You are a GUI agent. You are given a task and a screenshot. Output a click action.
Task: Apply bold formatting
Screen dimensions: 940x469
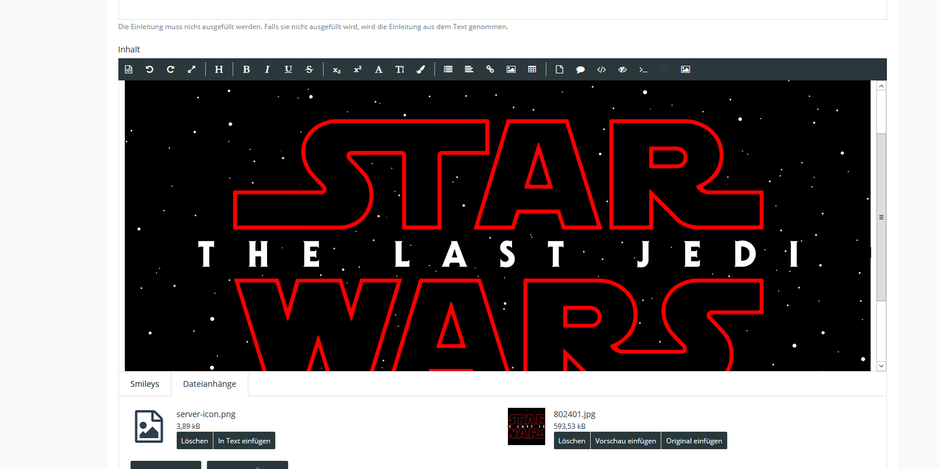point(247,69)
